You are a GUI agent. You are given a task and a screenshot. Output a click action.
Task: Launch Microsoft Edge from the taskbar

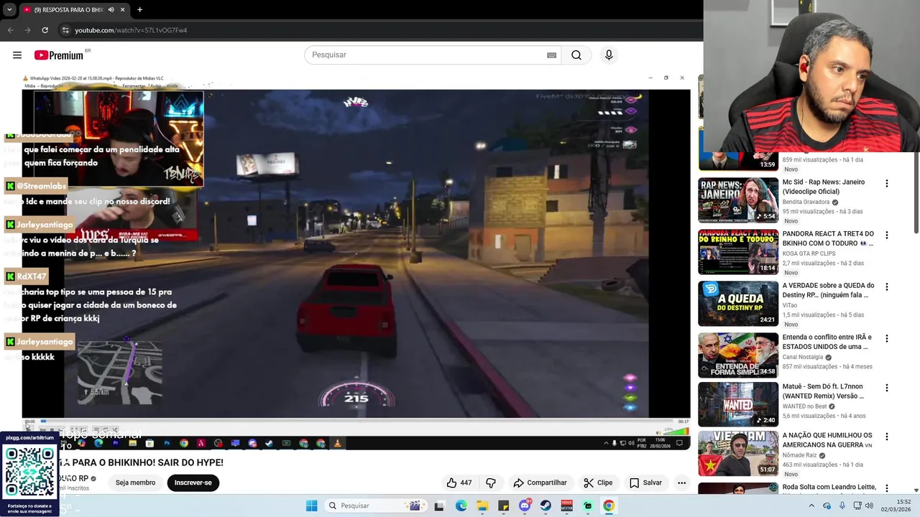click(461, 506)
